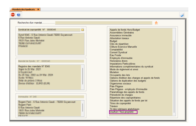Select Conseil Syndical list entry
196x126 pixels.
tap(118, 52)
